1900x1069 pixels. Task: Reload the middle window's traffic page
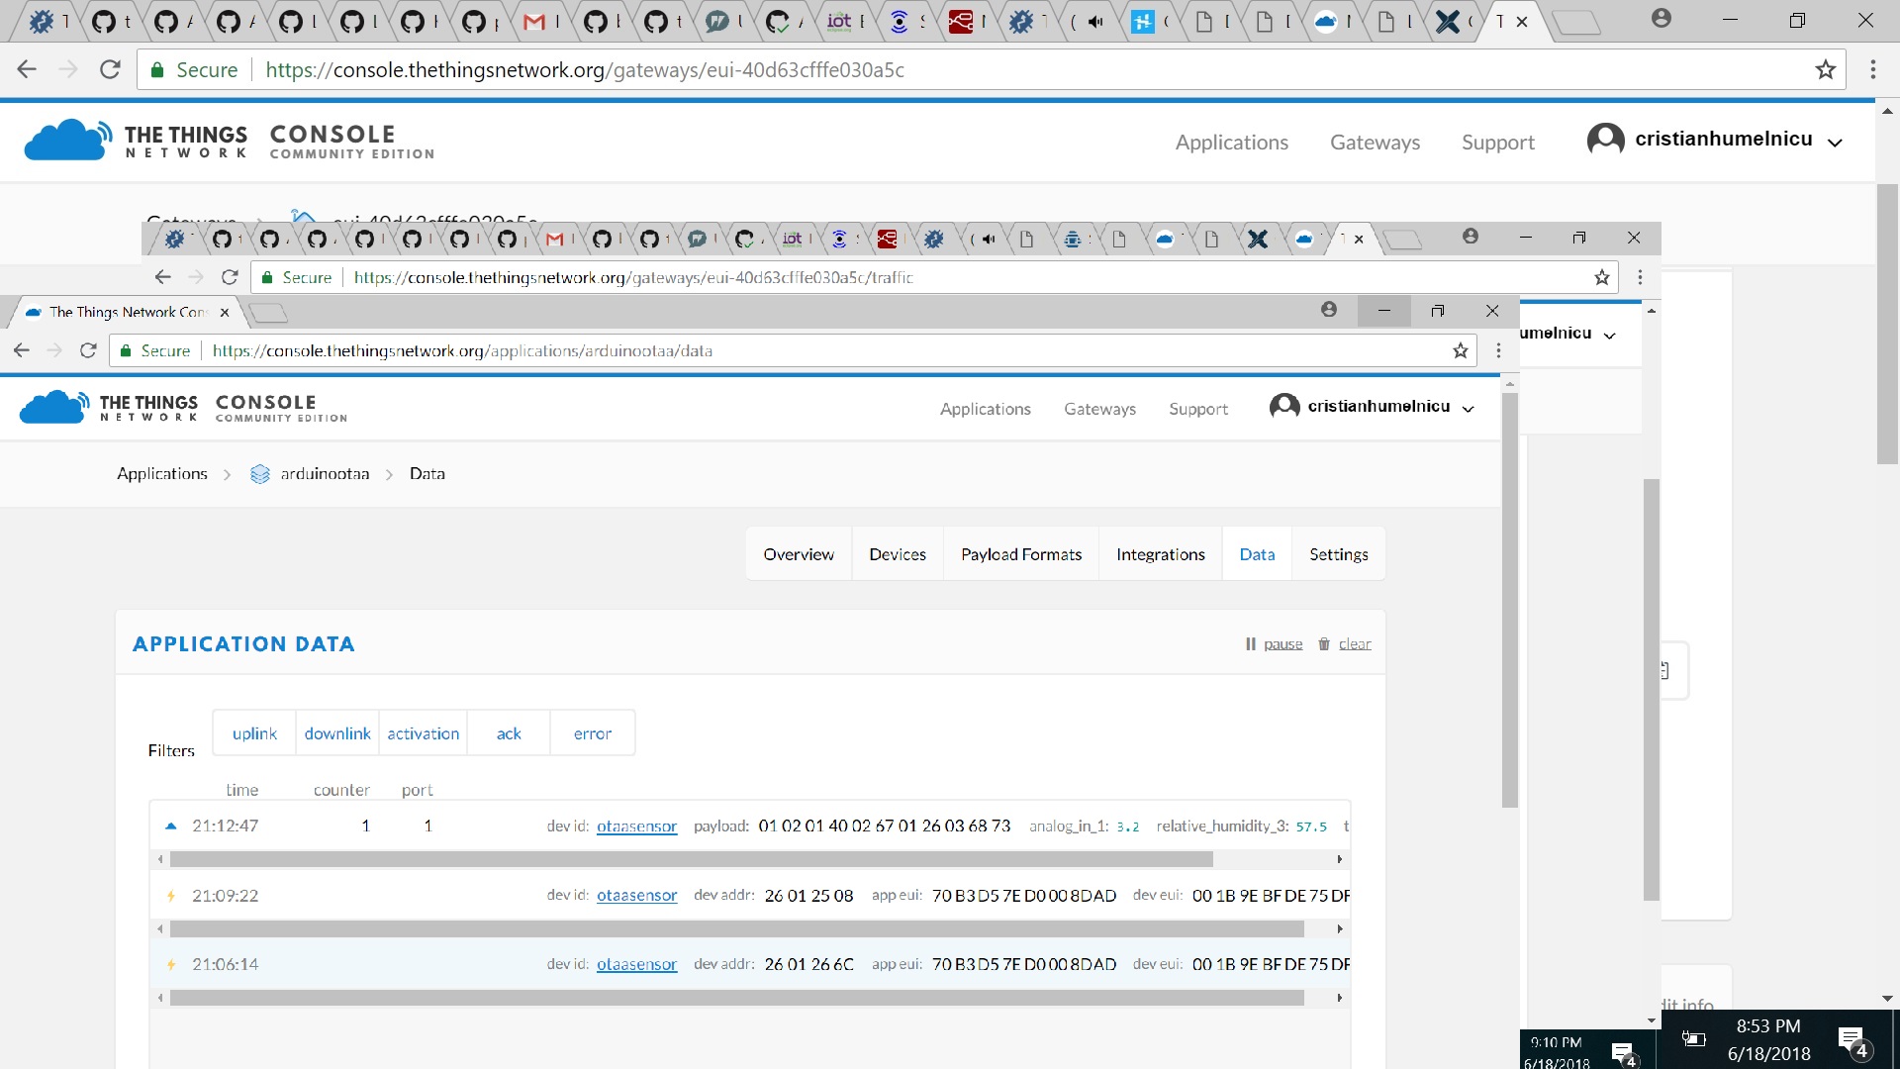pos(230,277)
